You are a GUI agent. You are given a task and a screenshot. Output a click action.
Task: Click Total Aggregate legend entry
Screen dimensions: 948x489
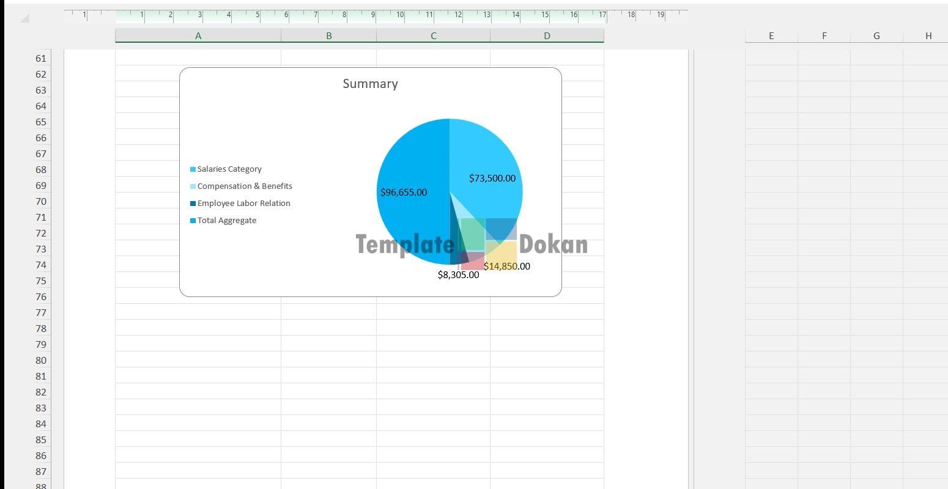pos(226,221)
